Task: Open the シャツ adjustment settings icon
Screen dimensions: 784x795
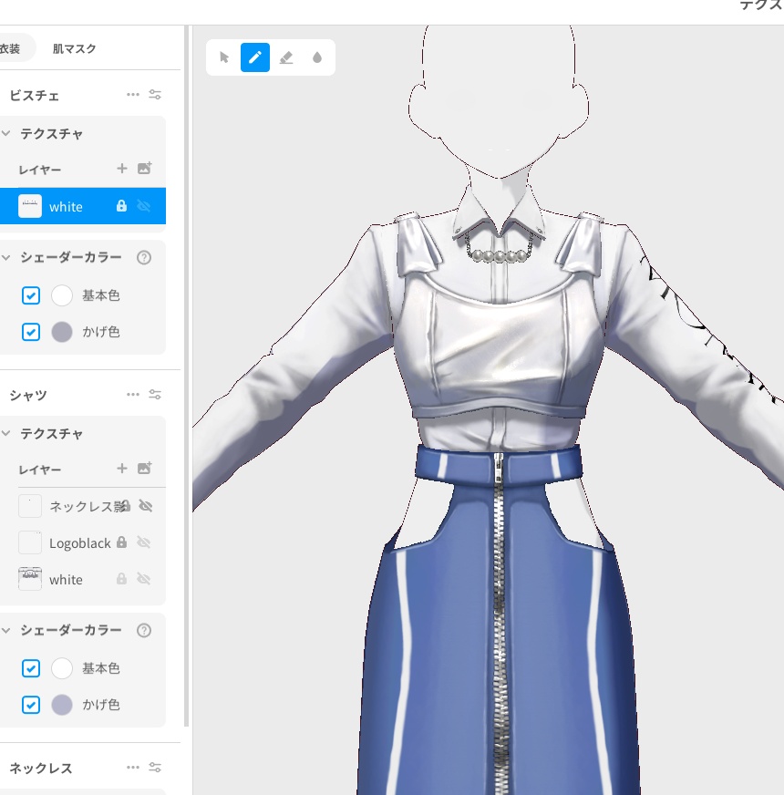Action: [155, 395]
